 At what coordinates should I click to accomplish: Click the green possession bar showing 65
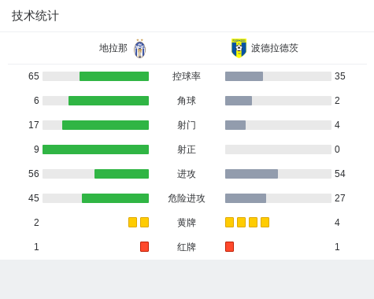point(114,76)
